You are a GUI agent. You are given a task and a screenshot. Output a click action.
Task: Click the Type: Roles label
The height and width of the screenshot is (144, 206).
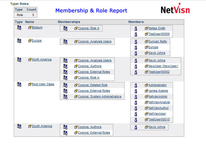tap(19, 4)
